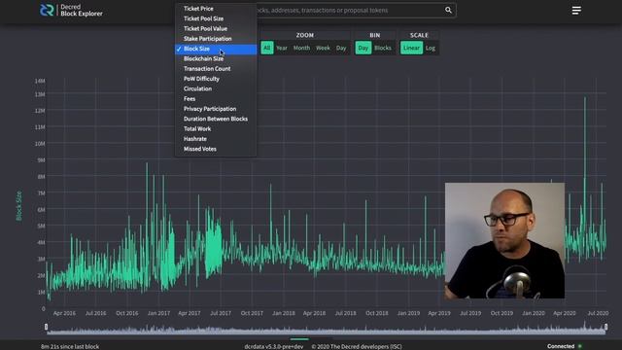Click the green Connected status indicator
Image resolution: width=622 pixels, height=350 pixels.
click(x=580, y=346)
